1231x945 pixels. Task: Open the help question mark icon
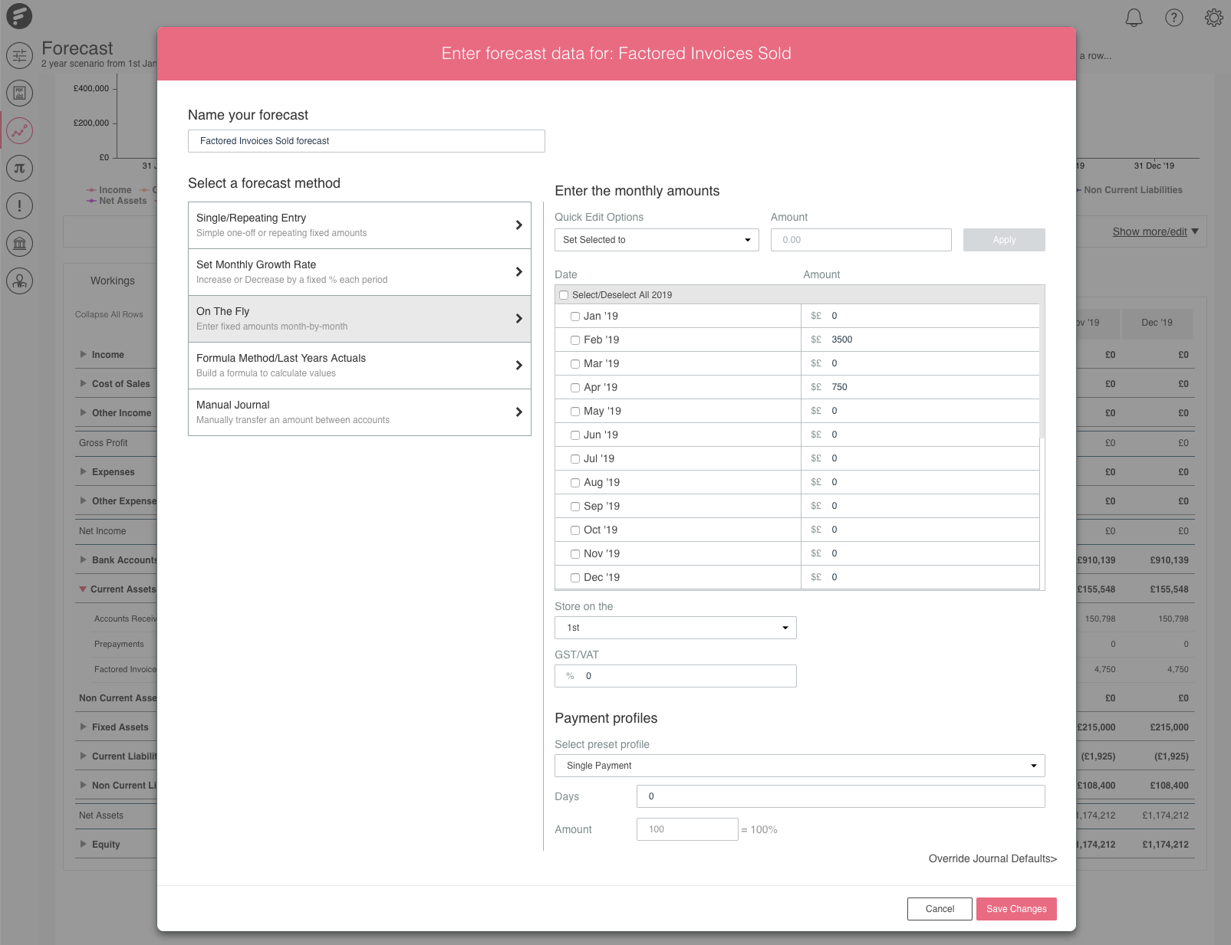pos(1173,18)
